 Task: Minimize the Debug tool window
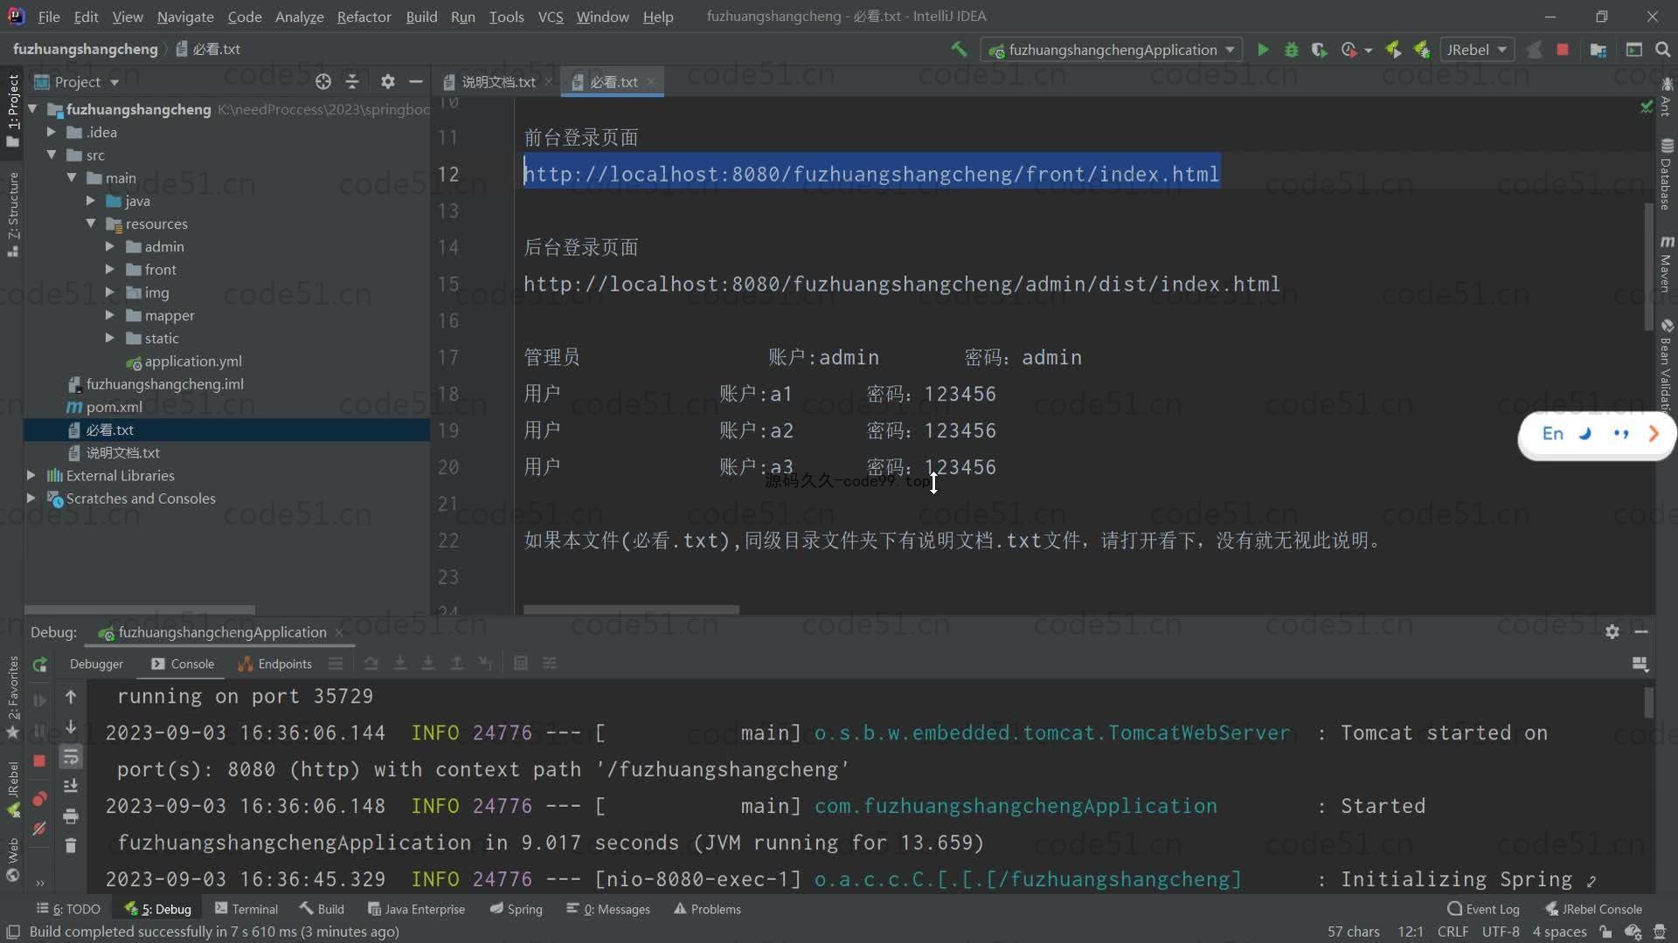tap(1641, 631)
